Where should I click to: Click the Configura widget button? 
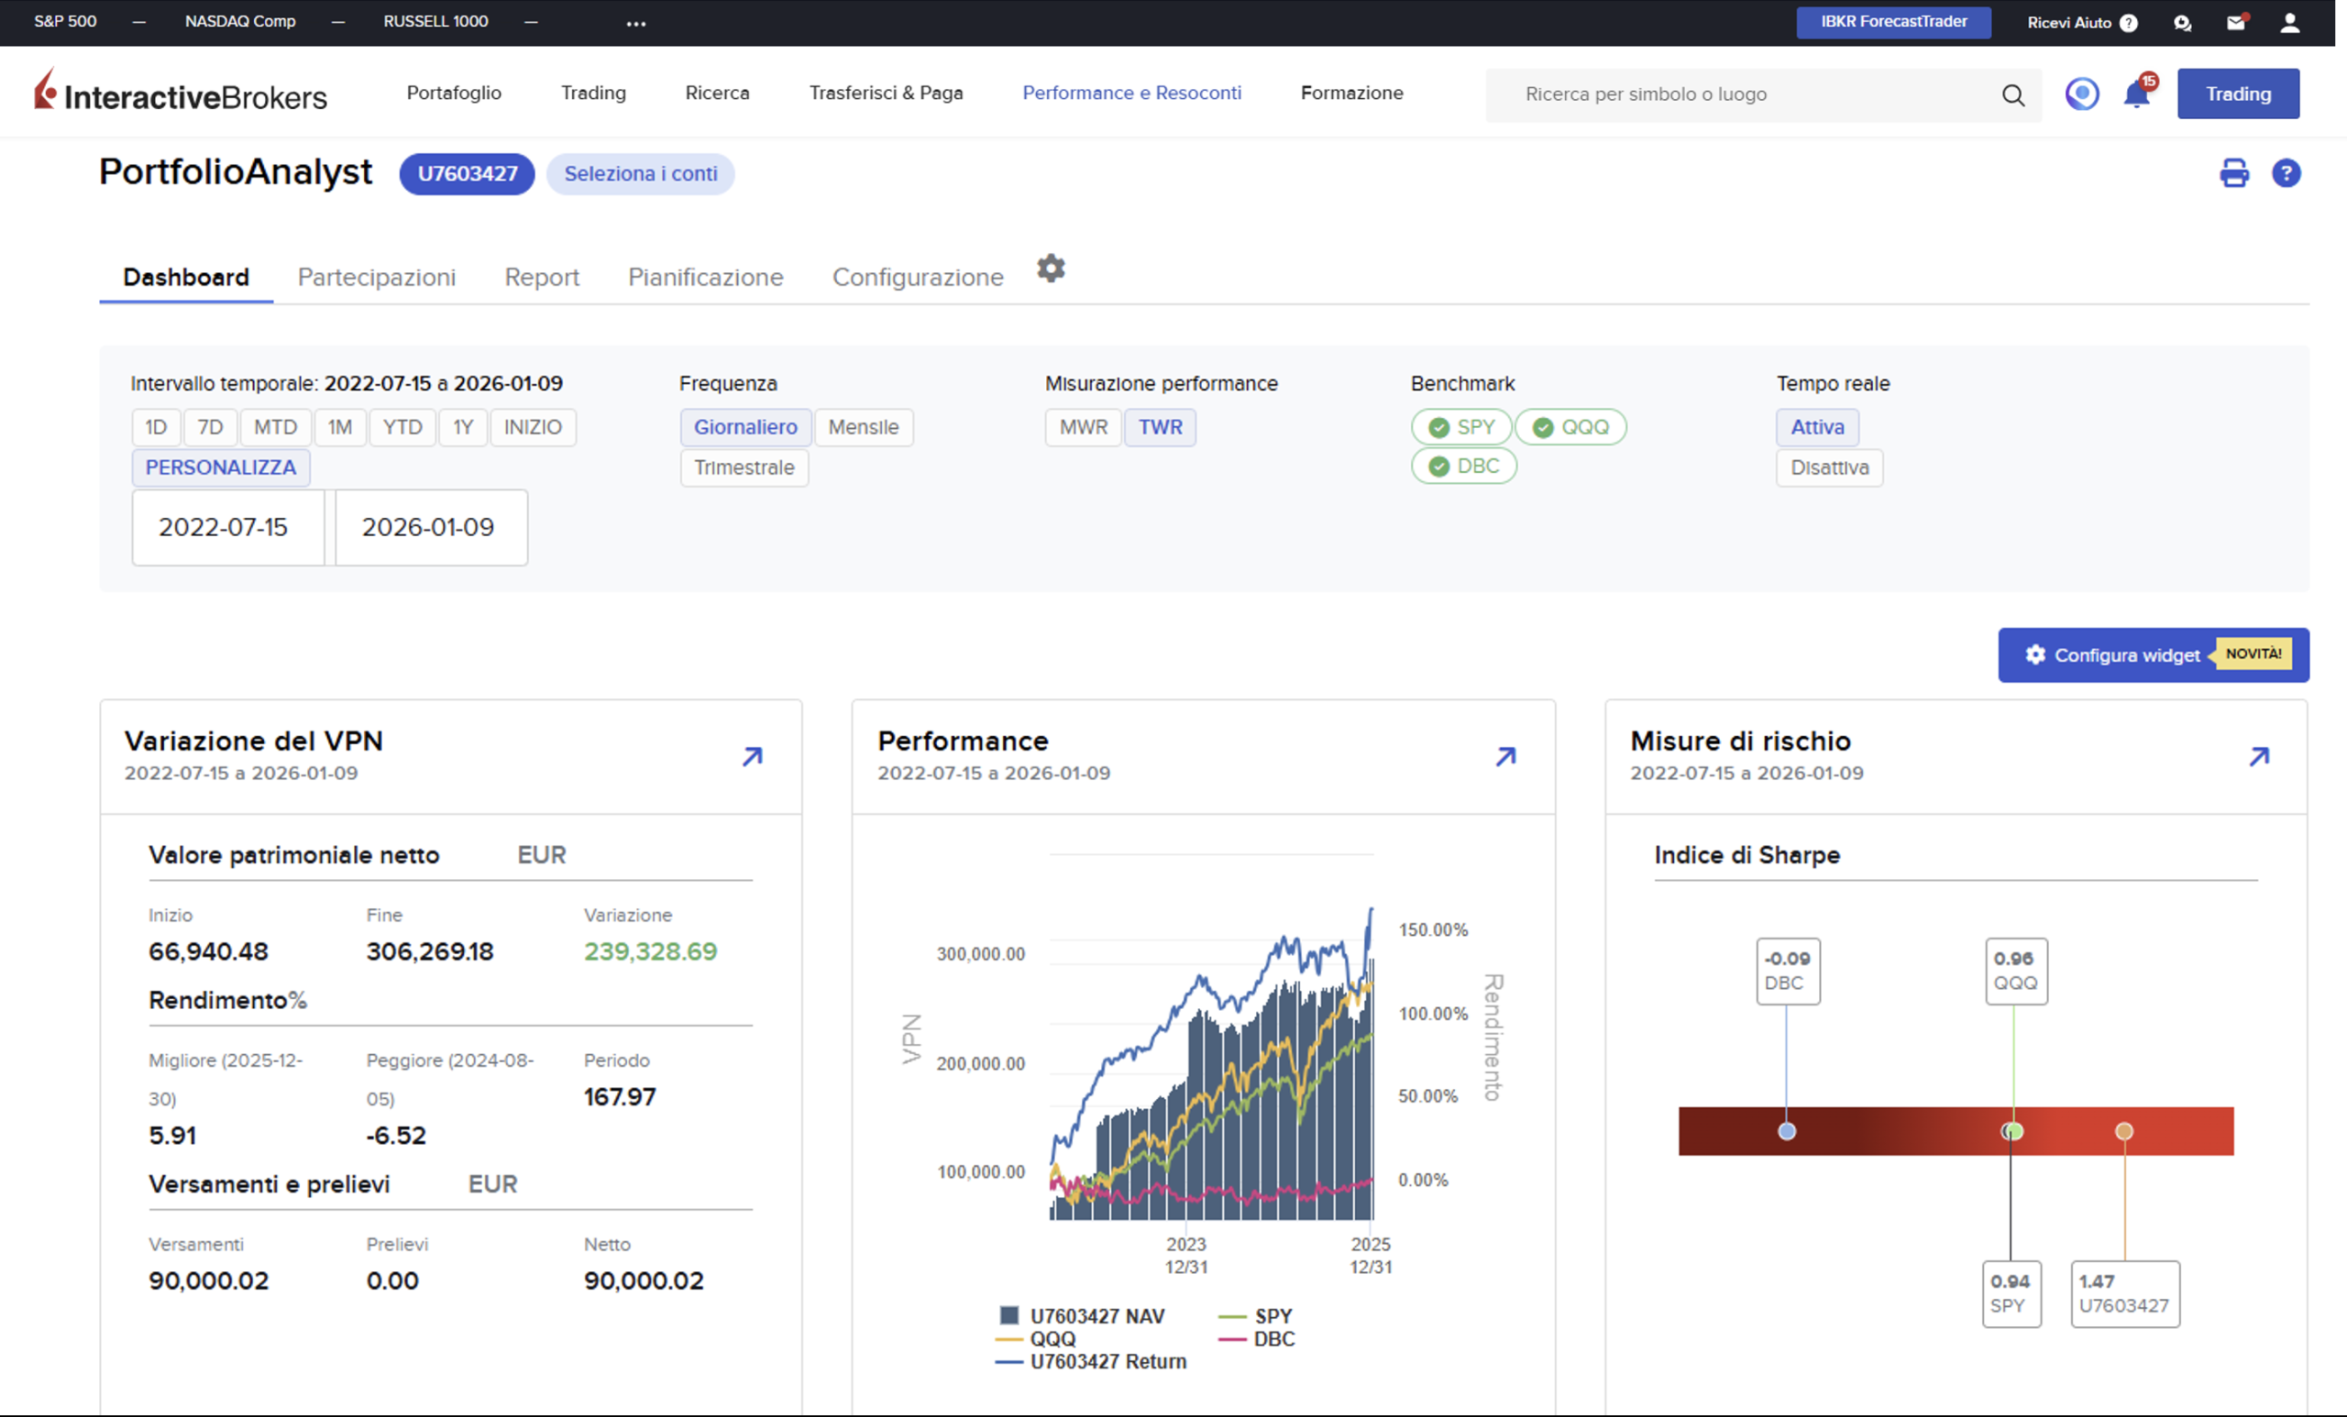2153,654
